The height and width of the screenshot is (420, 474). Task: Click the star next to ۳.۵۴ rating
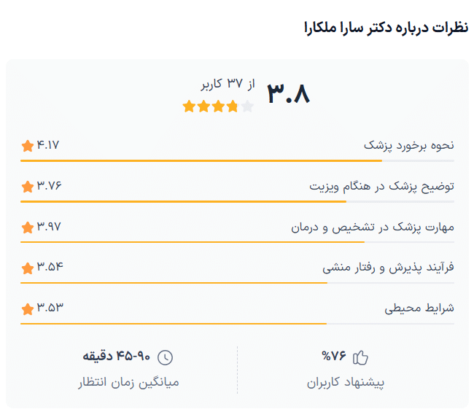(28, 268)
